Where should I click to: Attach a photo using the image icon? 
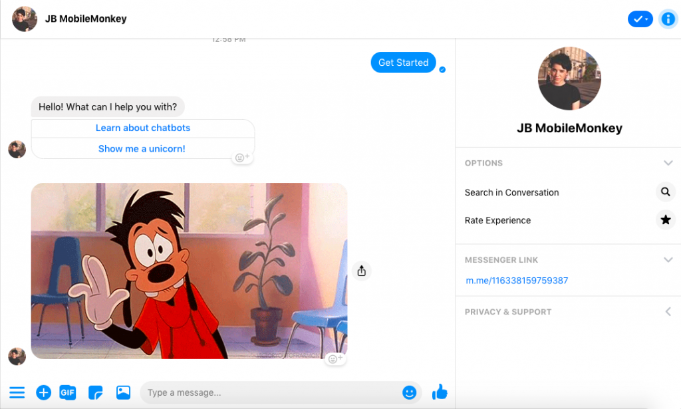123,392
